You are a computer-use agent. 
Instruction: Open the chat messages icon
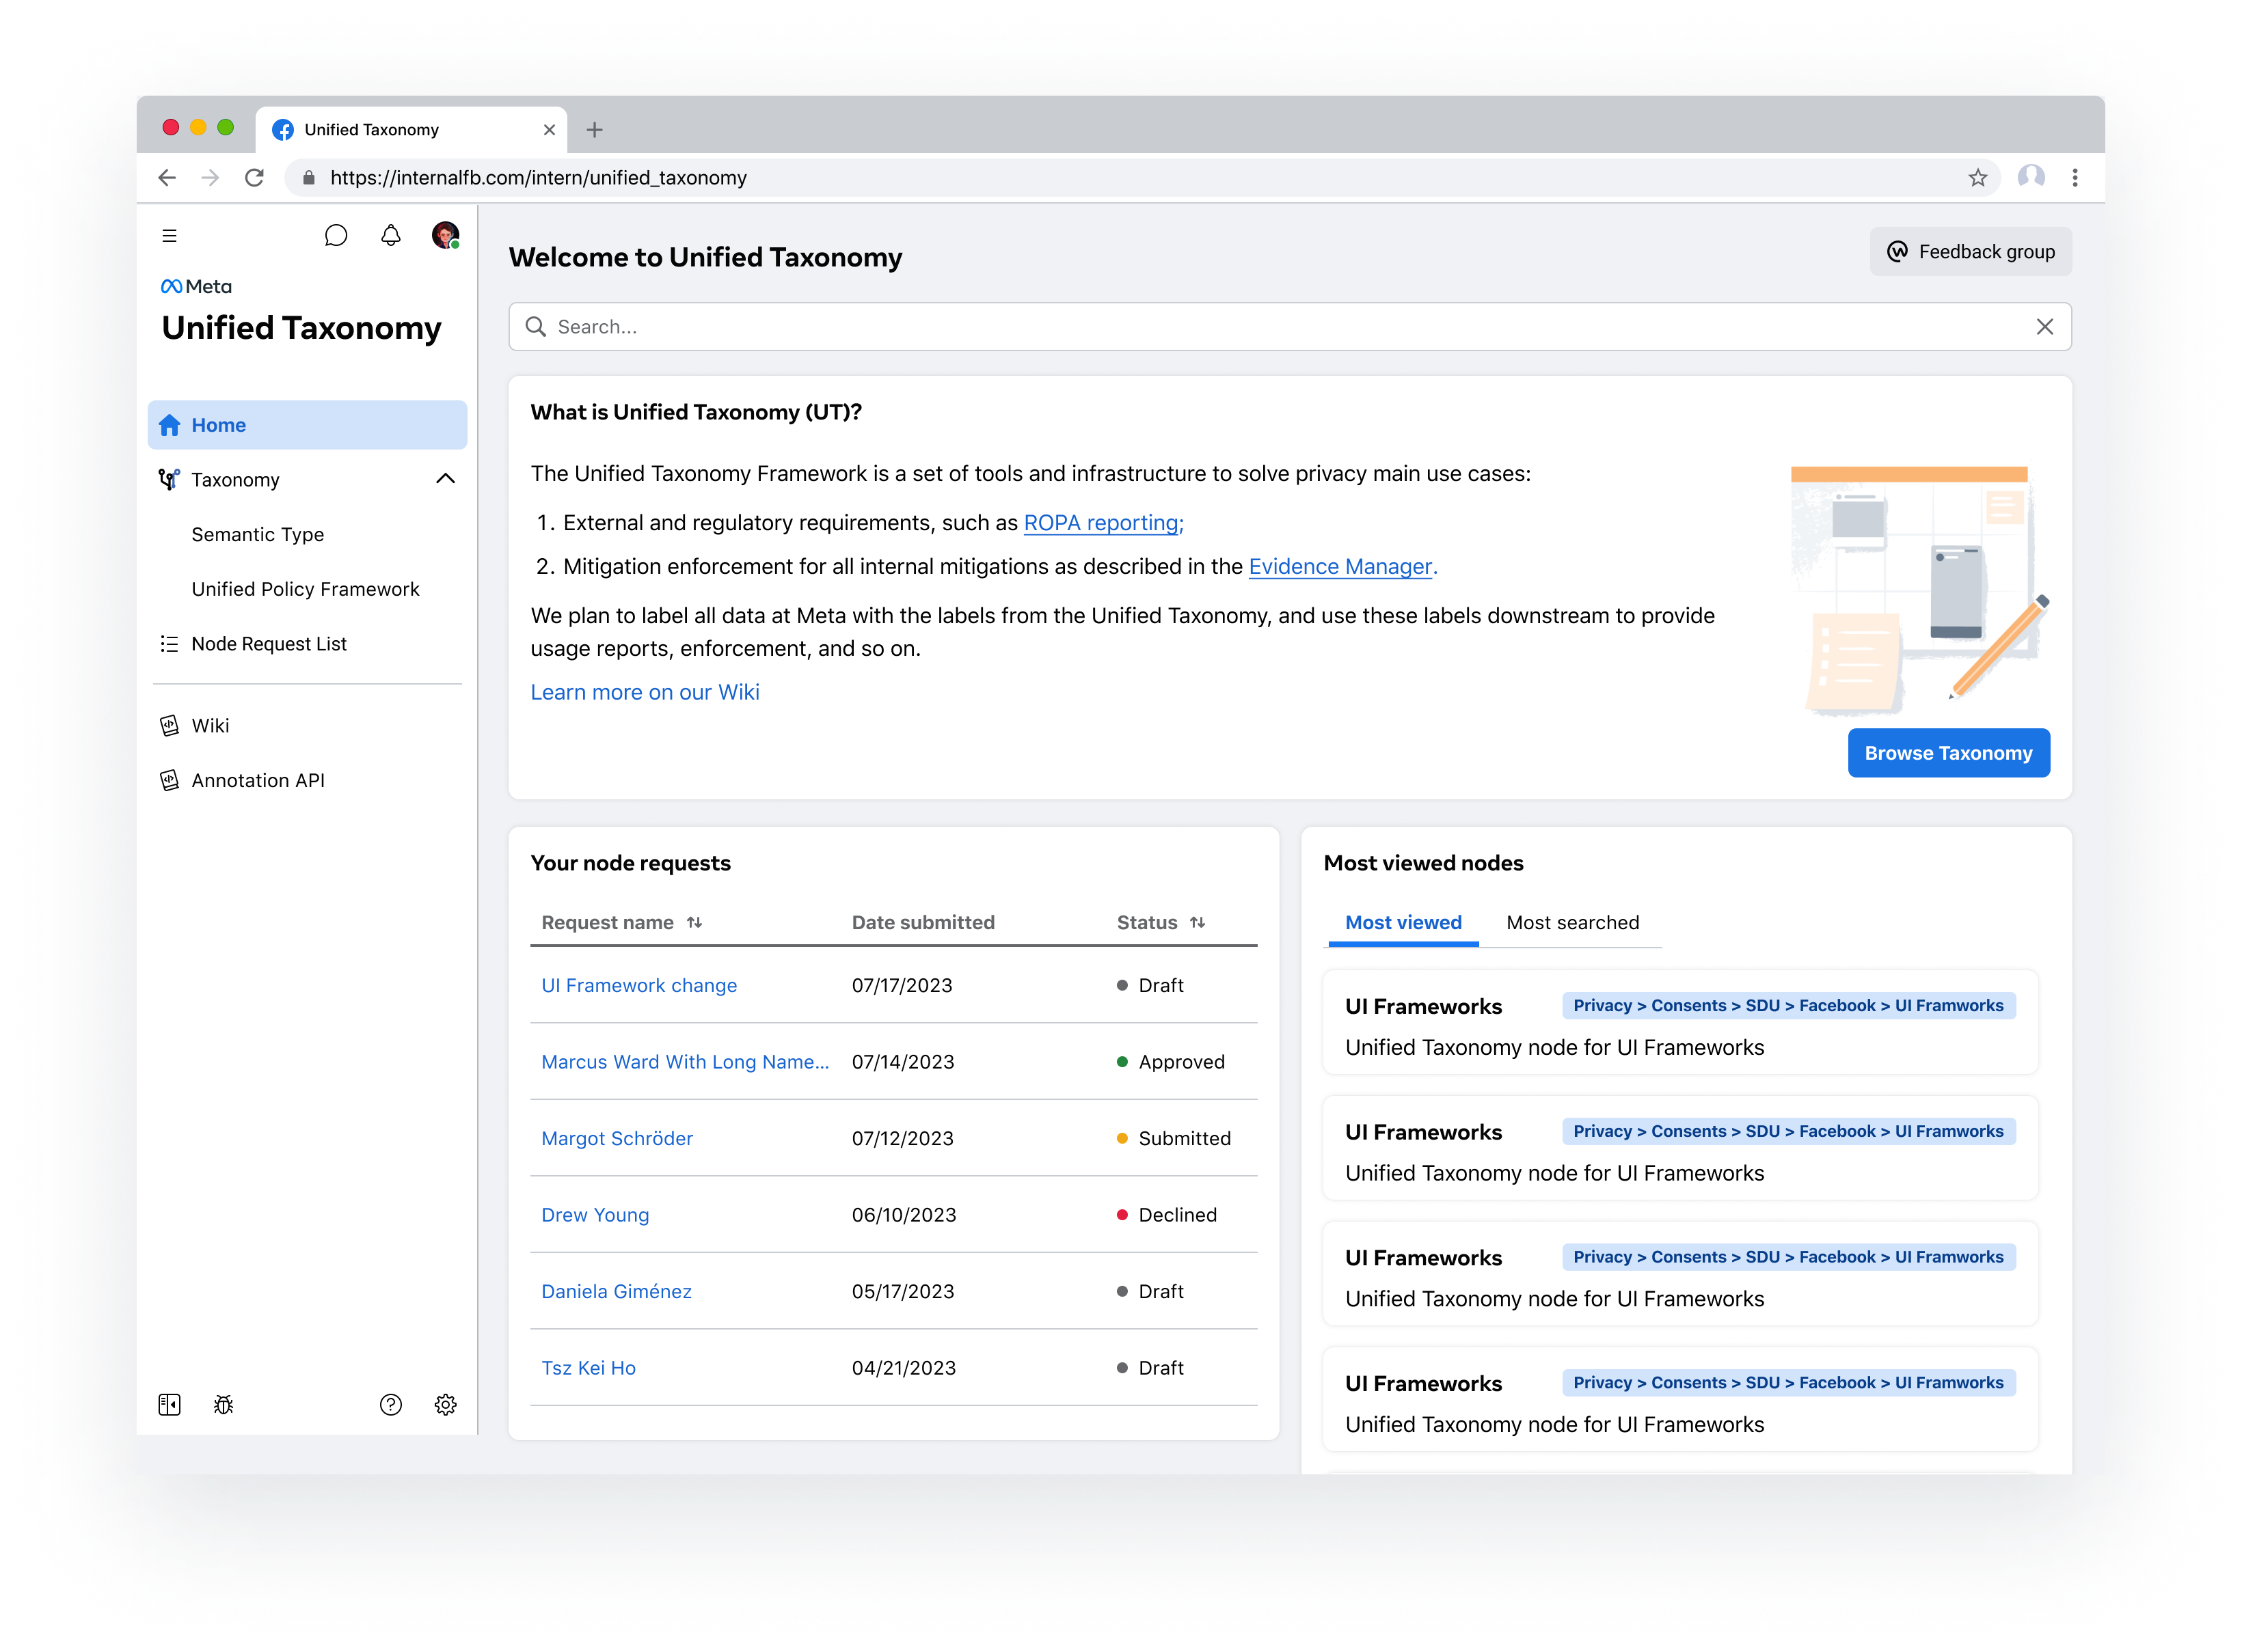tap(336, 236)
